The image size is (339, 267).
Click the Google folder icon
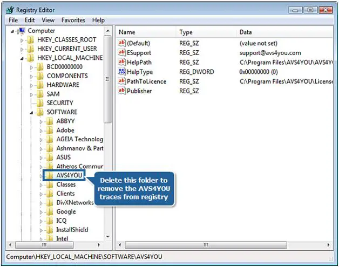pos(50,211)
